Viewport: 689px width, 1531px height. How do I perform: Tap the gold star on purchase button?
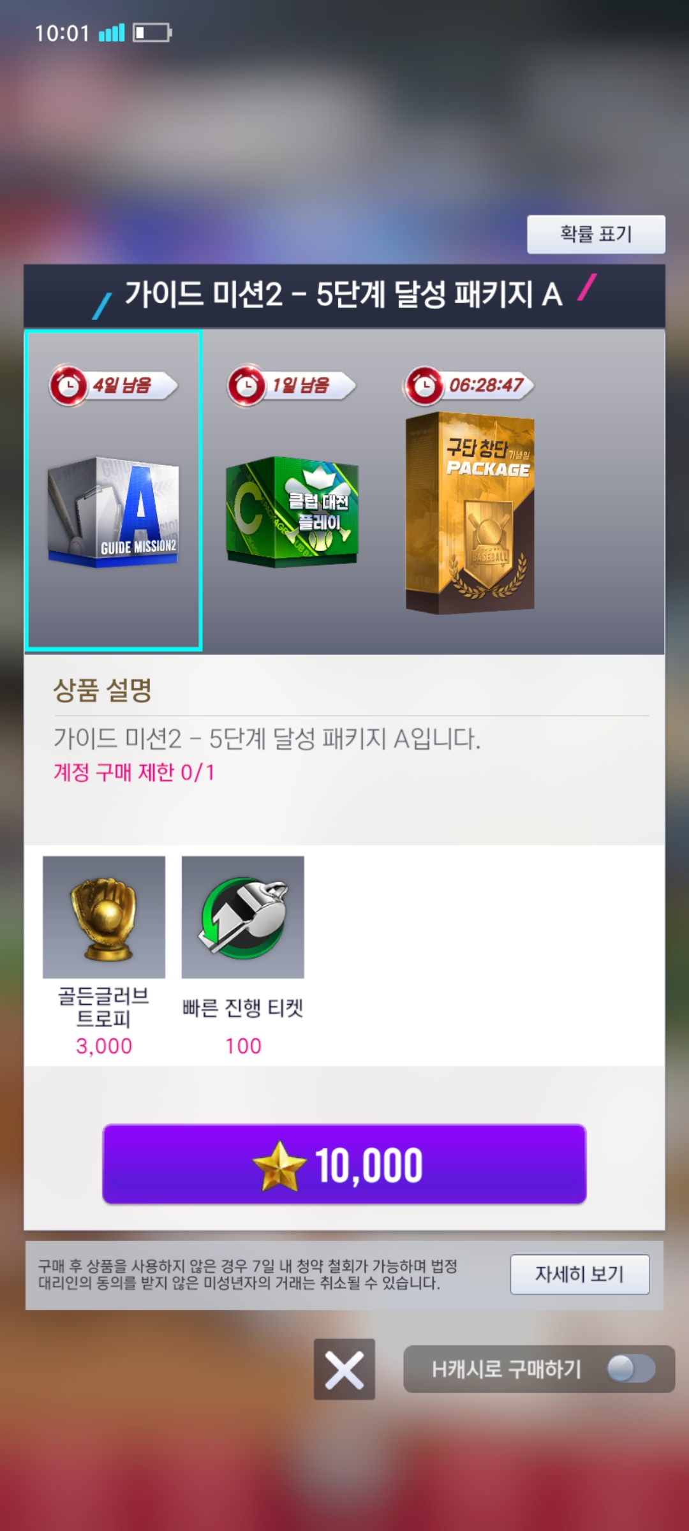coord(279,1166)
